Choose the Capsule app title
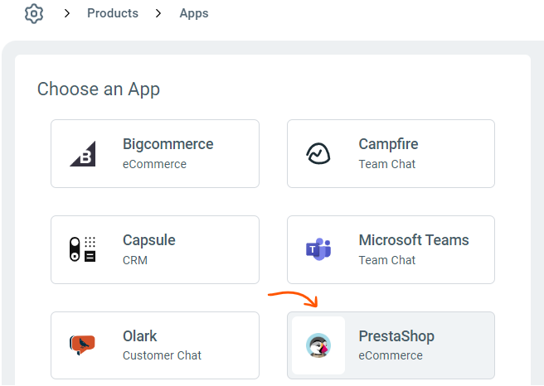This screenshot has width=544, height=386. 149,240
